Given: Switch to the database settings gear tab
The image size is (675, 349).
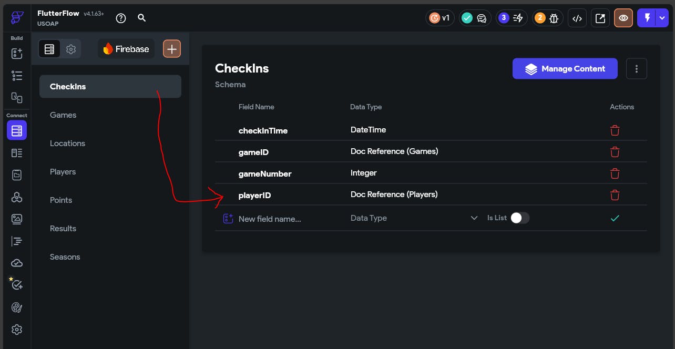Looking at the screenshot, I should [71, 49].
